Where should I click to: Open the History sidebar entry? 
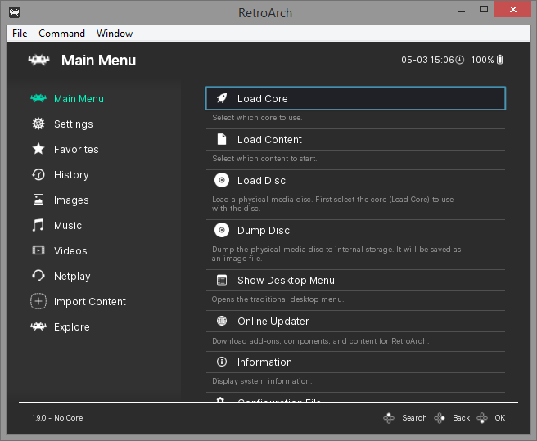coord(71,174)
